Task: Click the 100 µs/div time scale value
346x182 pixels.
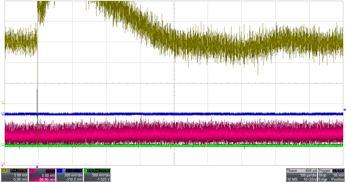Action: (308, 175)
